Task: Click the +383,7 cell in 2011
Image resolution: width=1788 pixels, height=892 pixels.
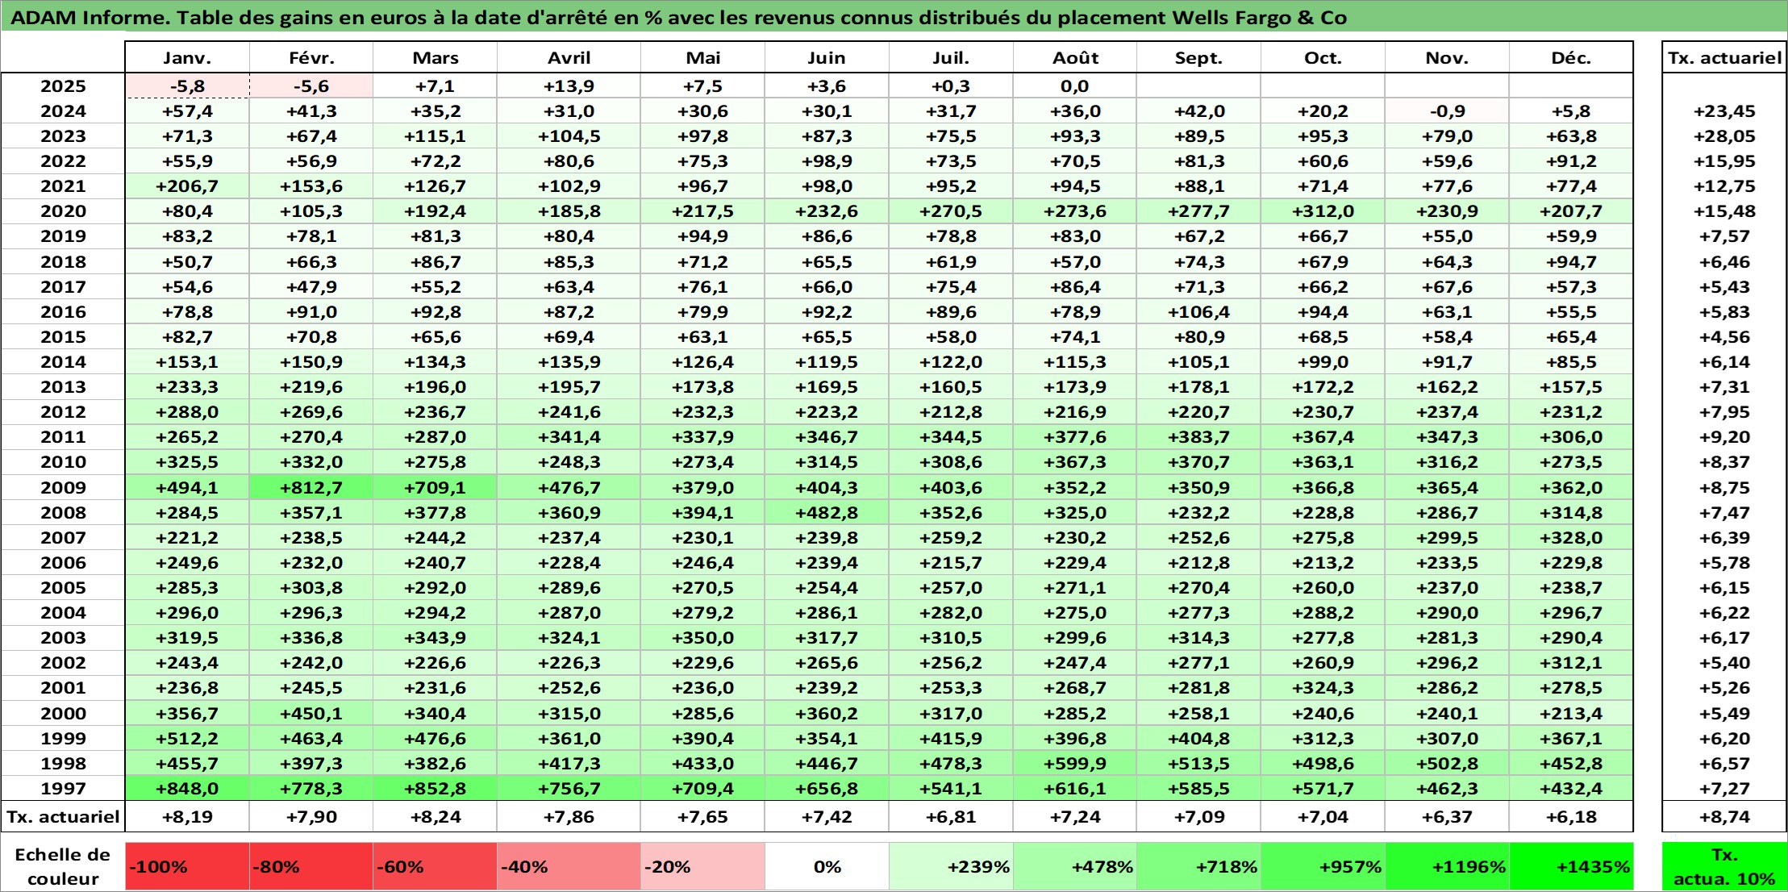Action: tap(1198, 437)
